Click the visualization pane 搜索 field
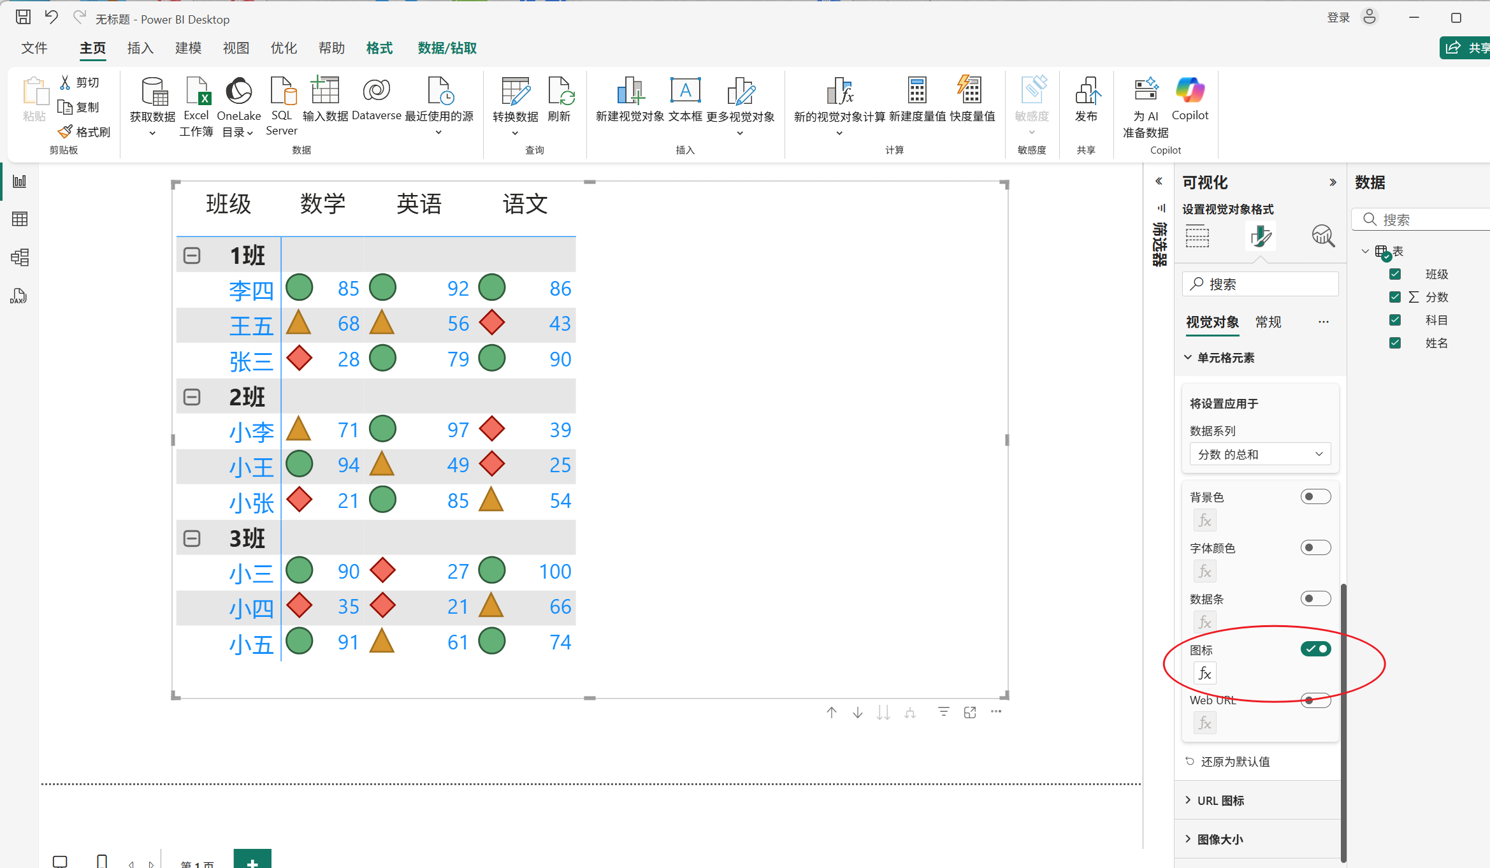Image resolution: width=1490 pixels, height=868 pixels. (1262, 284)
